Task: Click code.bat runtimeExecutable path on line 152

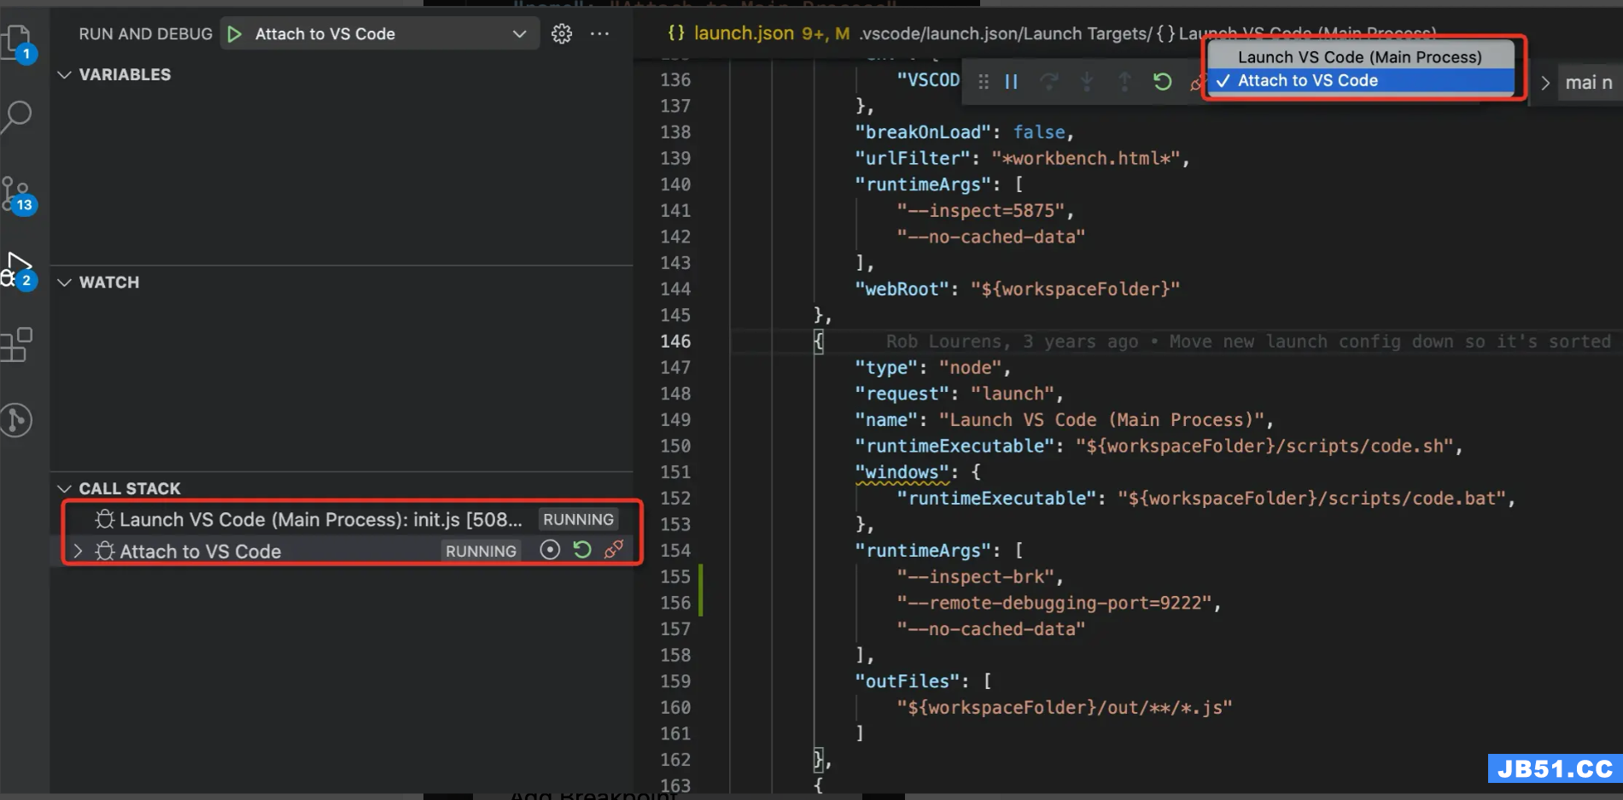Action: coord(1311,499)
